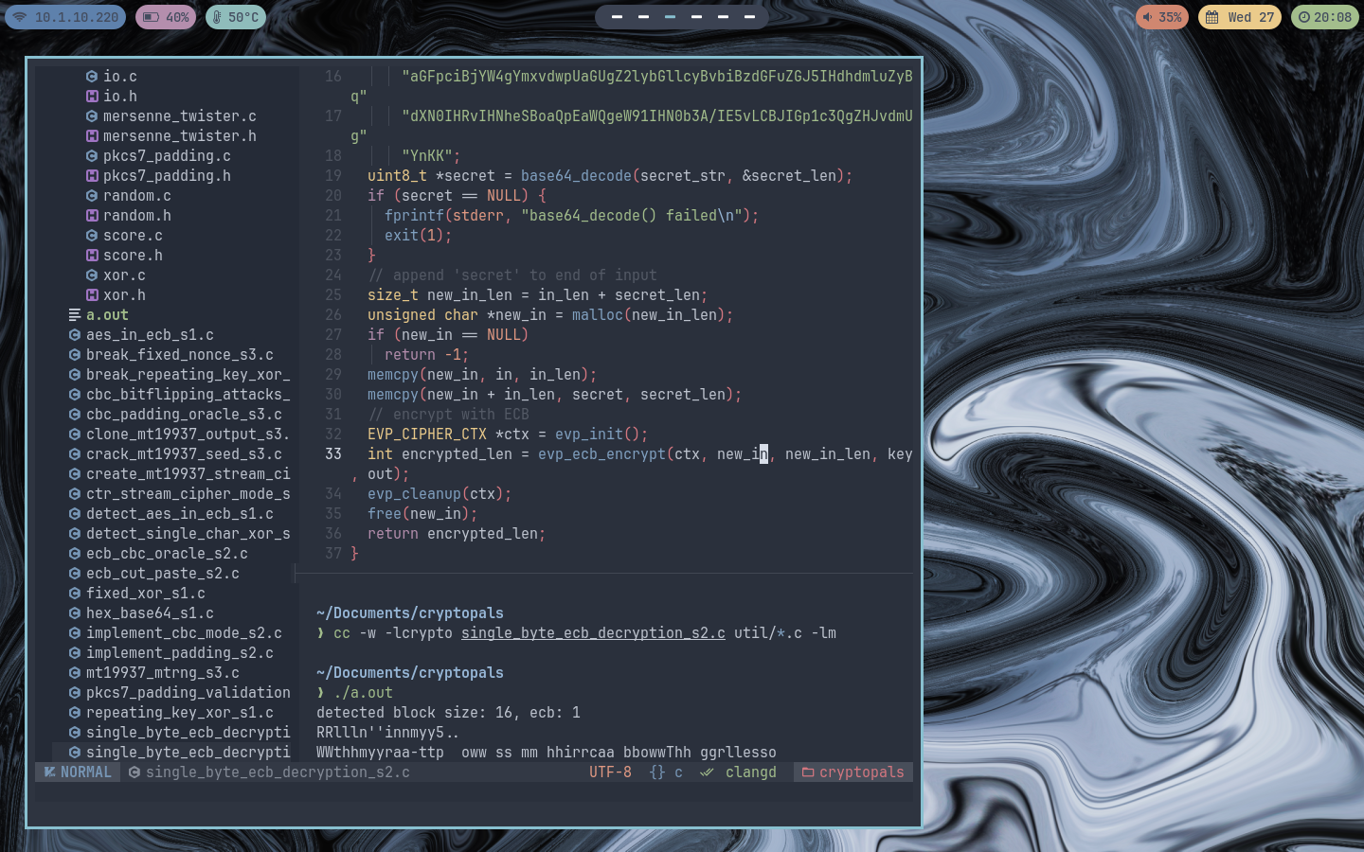Open score.h header
1364x852 pixels.
coord(133,255)
